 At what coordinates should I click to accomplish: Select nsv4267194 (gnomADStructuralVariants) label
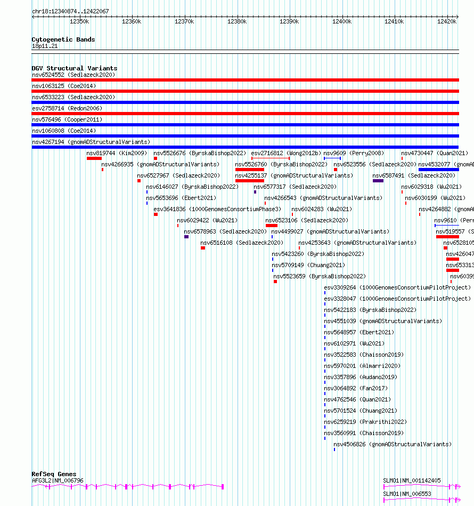91,142
